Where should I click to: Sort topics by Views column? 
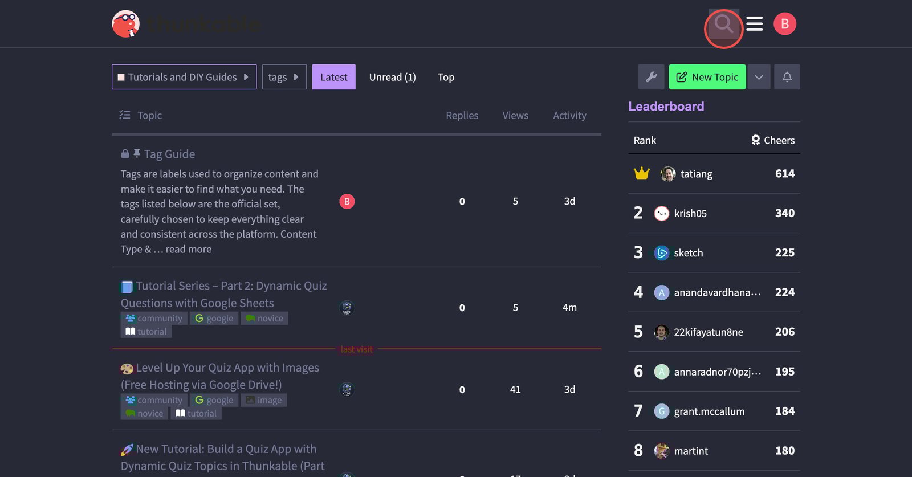click(515, 115)
